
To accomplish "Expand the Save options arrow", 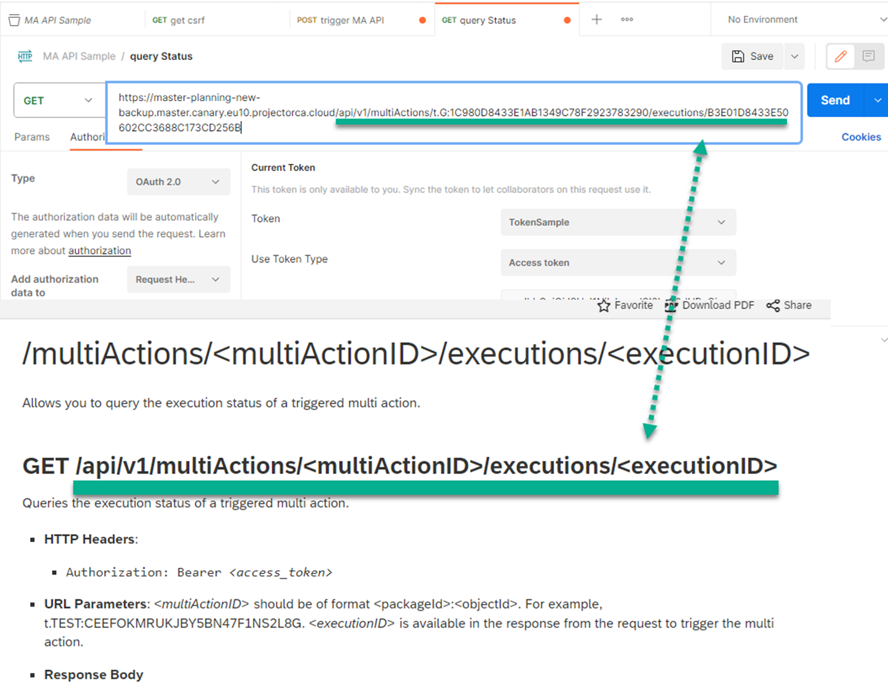I will [794, 56].
